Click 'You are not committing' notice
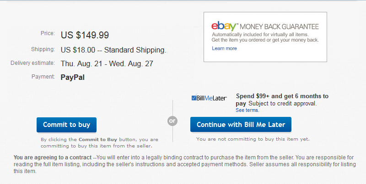Image resolution: width=366 pixels, height=184 pixels. [x=253, y=139]
